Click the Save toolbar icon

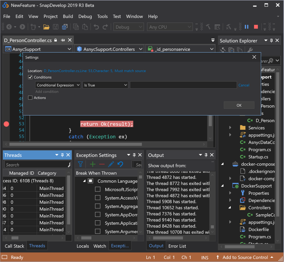(56, 27)
